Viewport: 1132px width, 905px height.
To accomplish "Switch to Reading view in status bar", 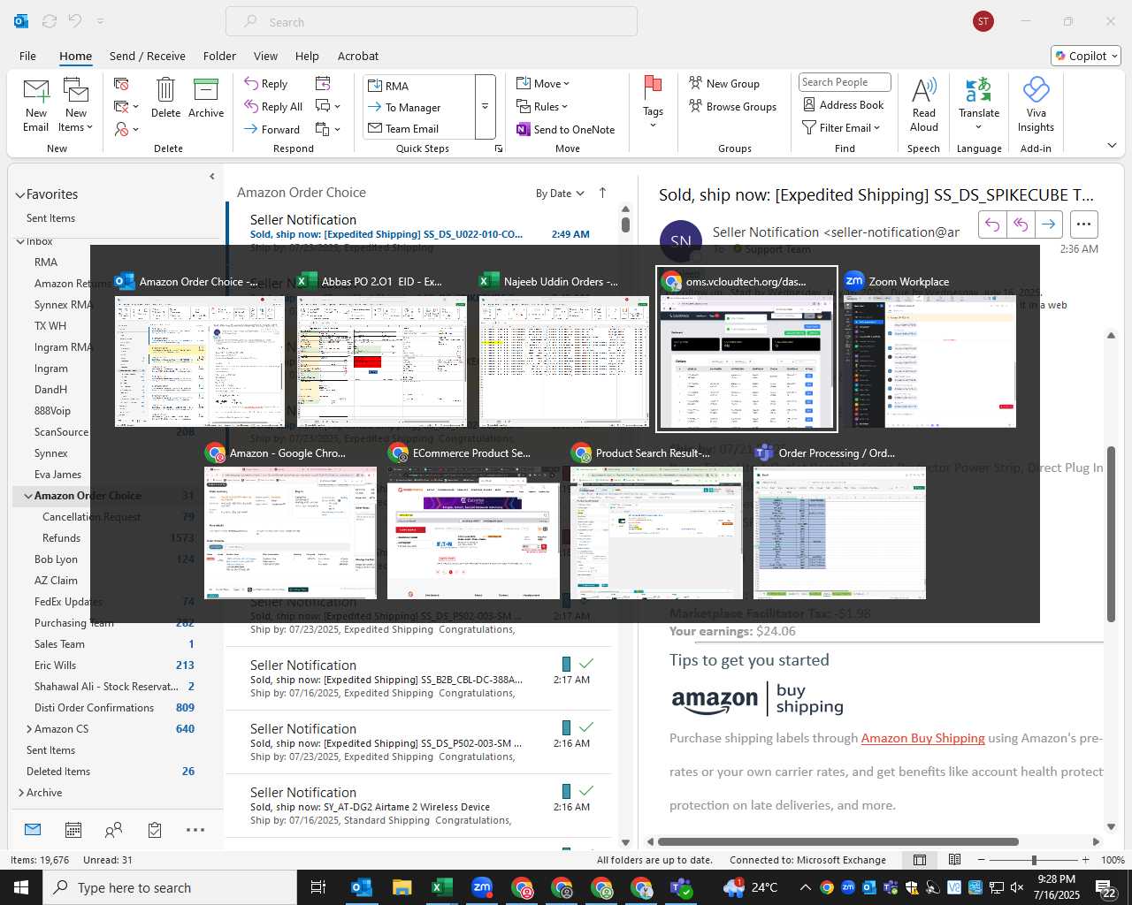I will (x=955, y=860).
